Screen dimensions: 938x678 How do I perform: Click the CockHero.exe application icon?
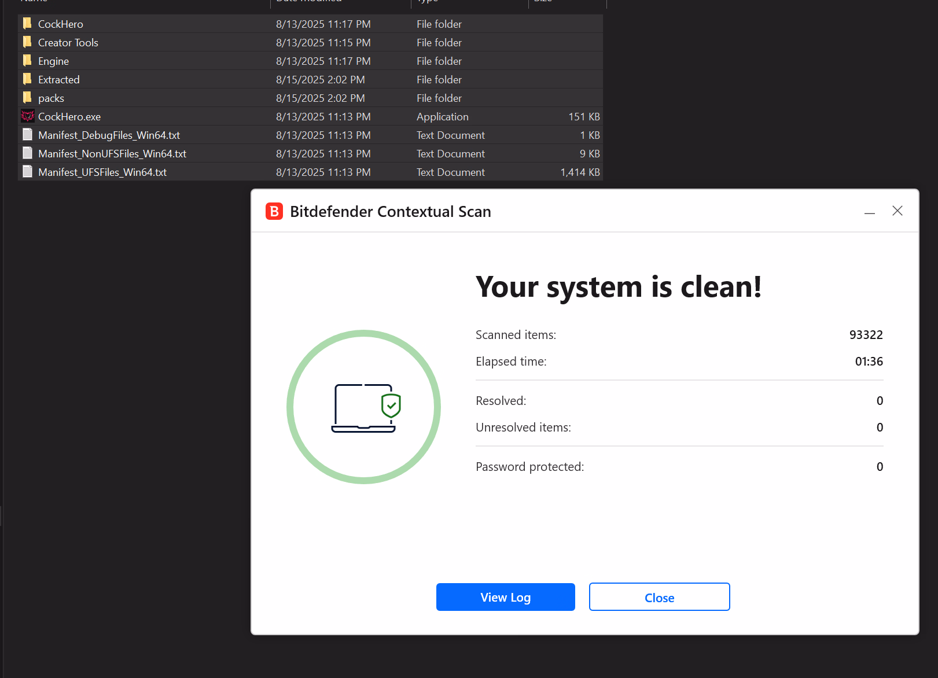coord(27,116)
